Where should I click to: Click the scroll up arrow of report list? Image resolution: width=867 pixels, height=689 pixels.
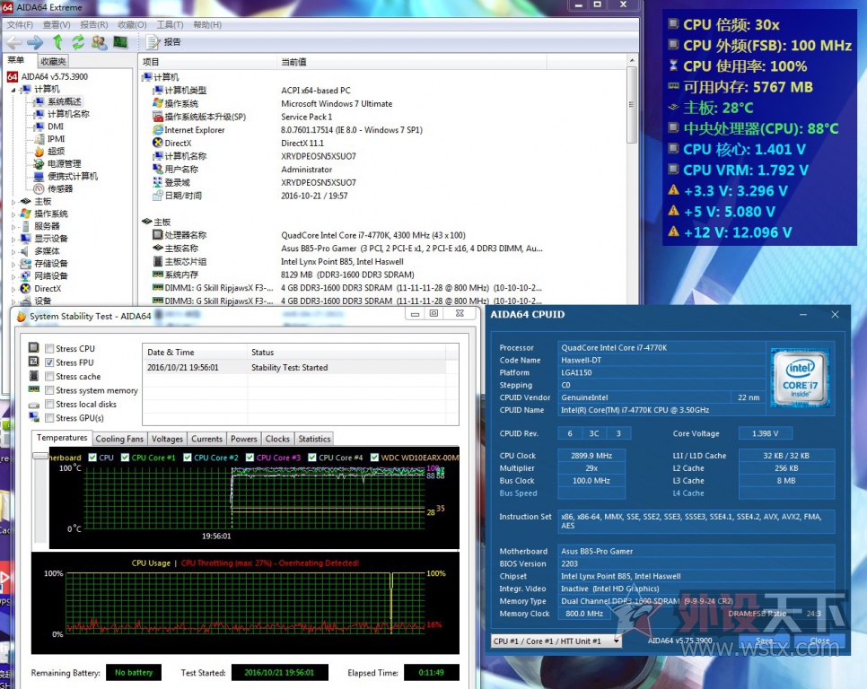tap(632, 60)
